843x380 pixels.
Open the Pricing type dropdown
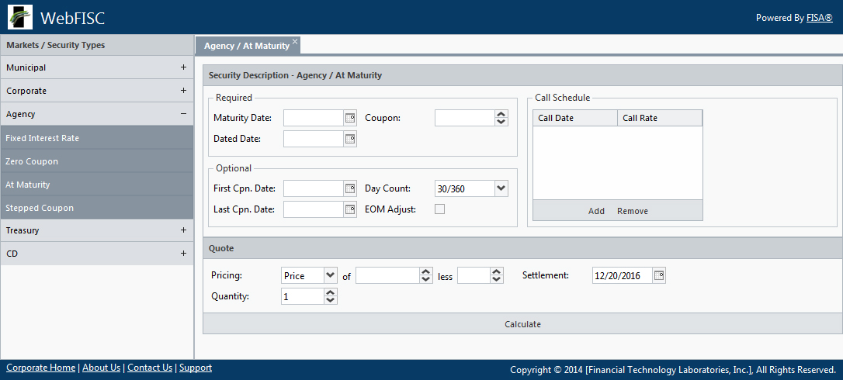tap(330, 275)
